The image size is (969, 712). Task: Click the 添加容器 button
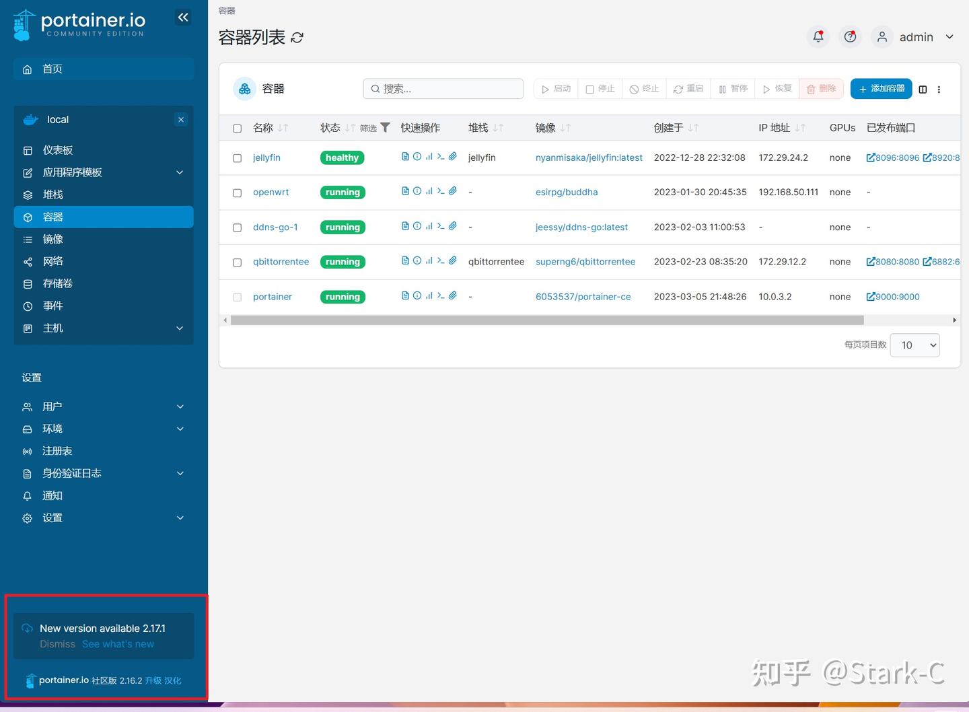point(881,88)
